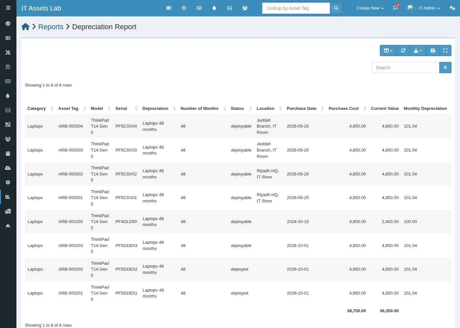The width and height of the screenshot is (460, 328).
Task: Open Licenses via top bar floppy icon
Action: pyautogui.click(x=184, y=8)
